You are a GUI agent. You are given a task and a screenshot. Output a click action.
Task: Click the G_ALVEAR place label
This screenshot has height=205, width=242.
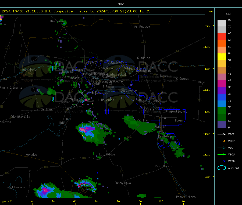pos(161,118)
